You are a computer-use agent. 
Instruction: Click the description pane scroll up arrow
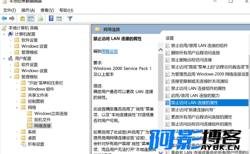161,50
